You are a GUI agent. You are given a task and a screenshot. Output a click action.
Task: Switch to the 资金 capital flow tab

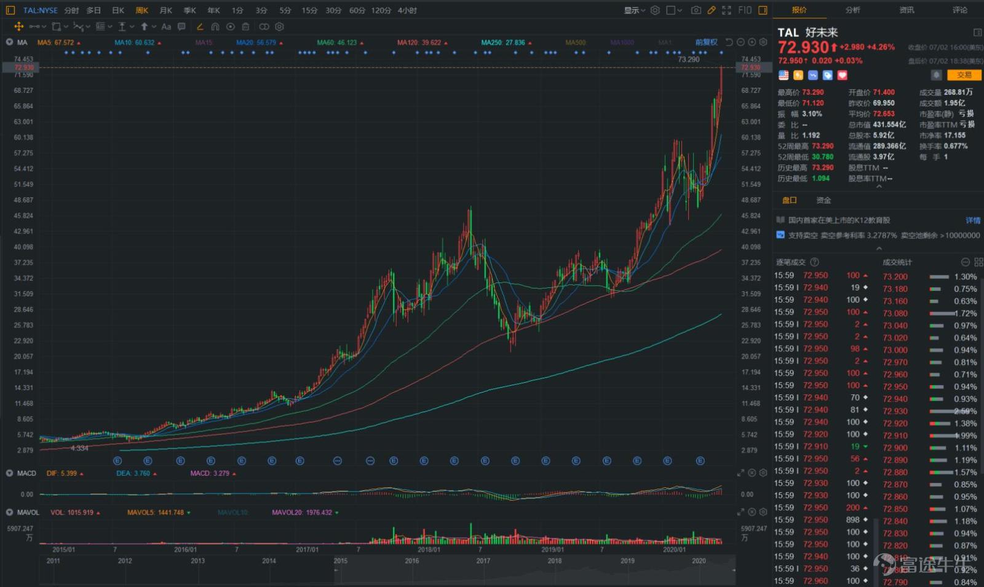(x=823, y=200)
